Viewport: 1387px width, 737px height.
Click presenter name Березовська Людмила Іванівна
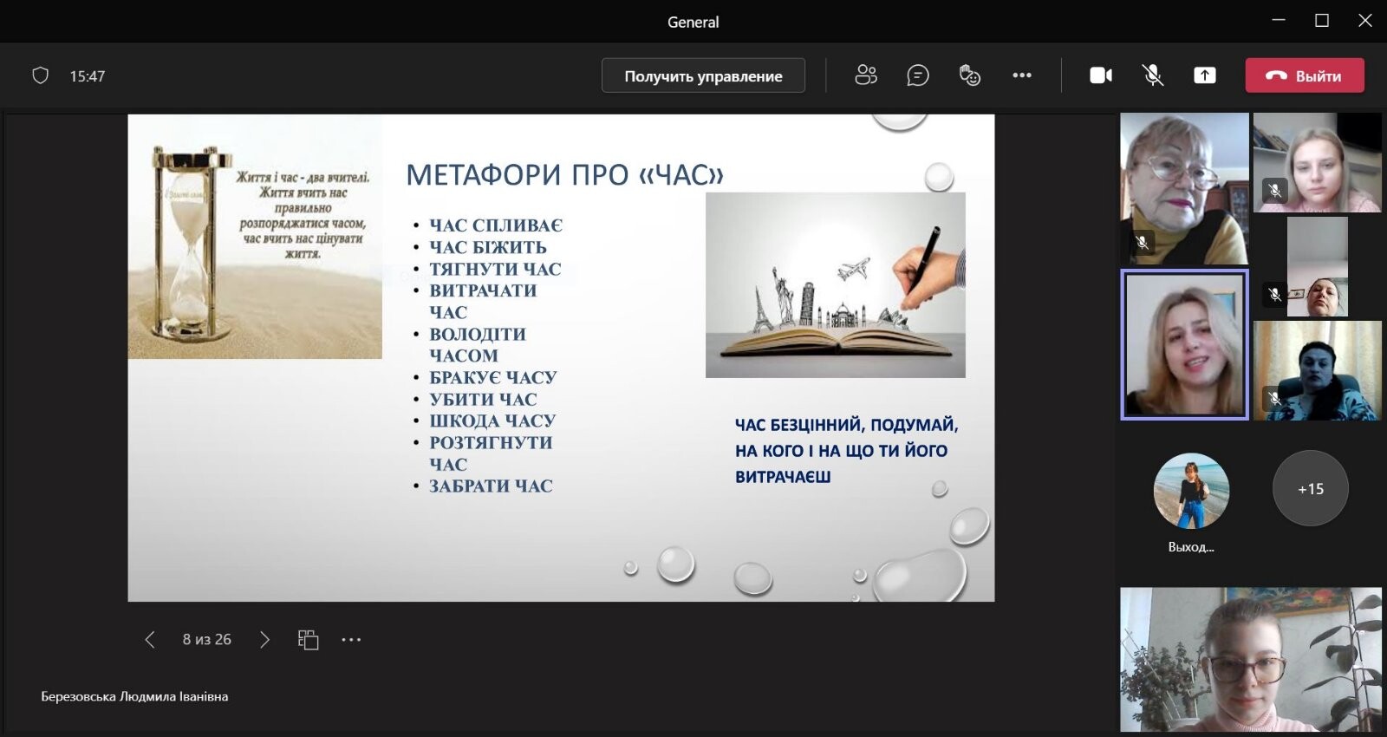(134, 696)
